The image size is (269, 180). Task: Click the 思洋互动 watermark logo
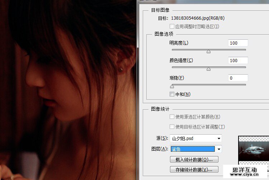(x=245, y=170)
